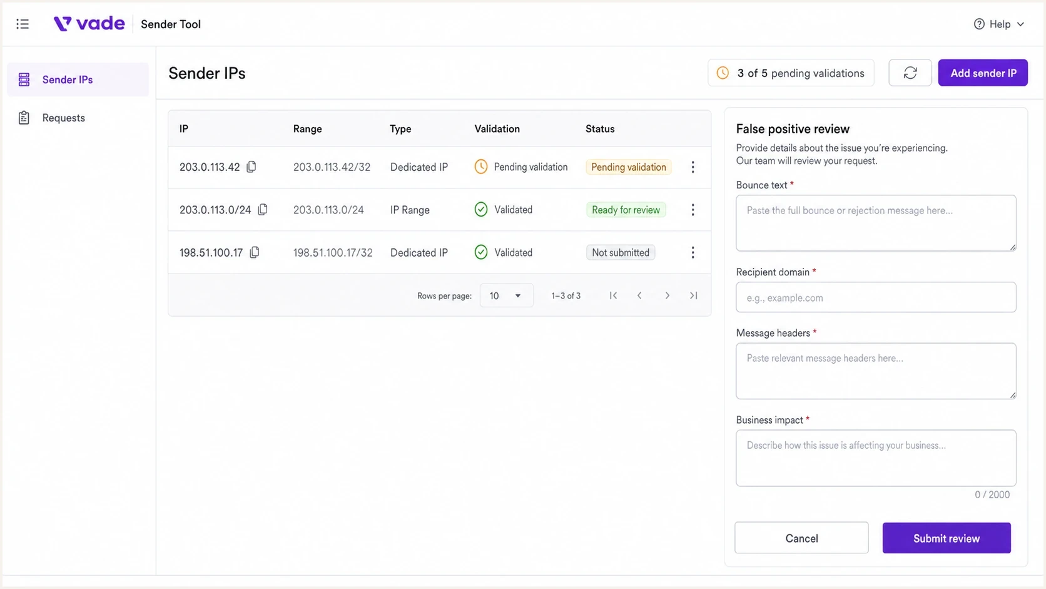The height and width of the screenshot is (589, 1046).
Task: Click Validated check icon for 203.0.113.0/24
Action: click(x=480, y=209)
